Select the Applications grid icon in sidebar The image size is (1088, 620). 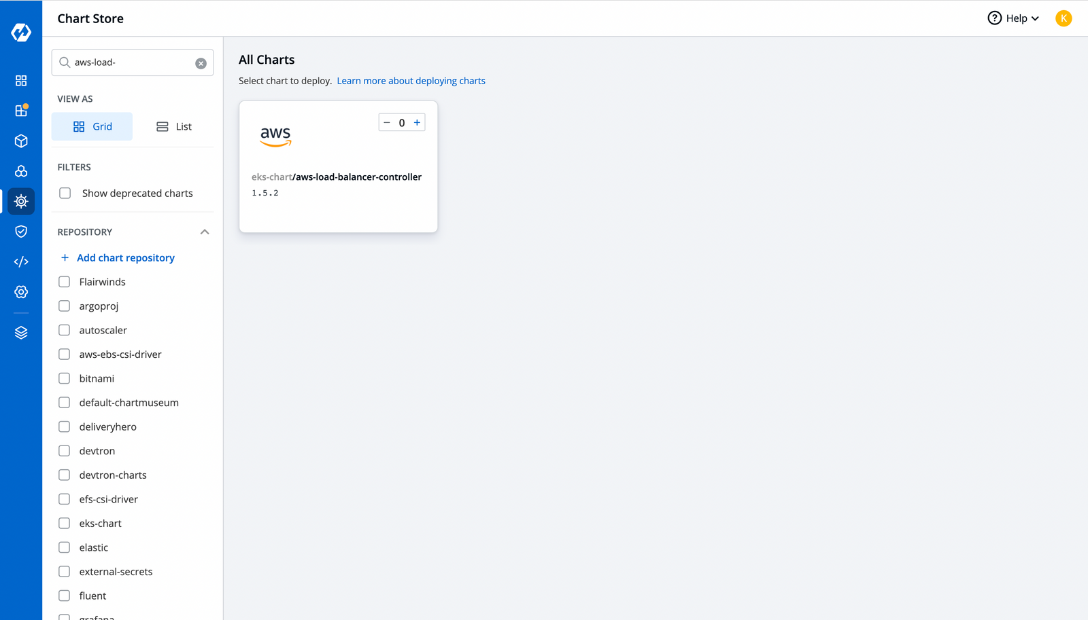pos(21,80)
